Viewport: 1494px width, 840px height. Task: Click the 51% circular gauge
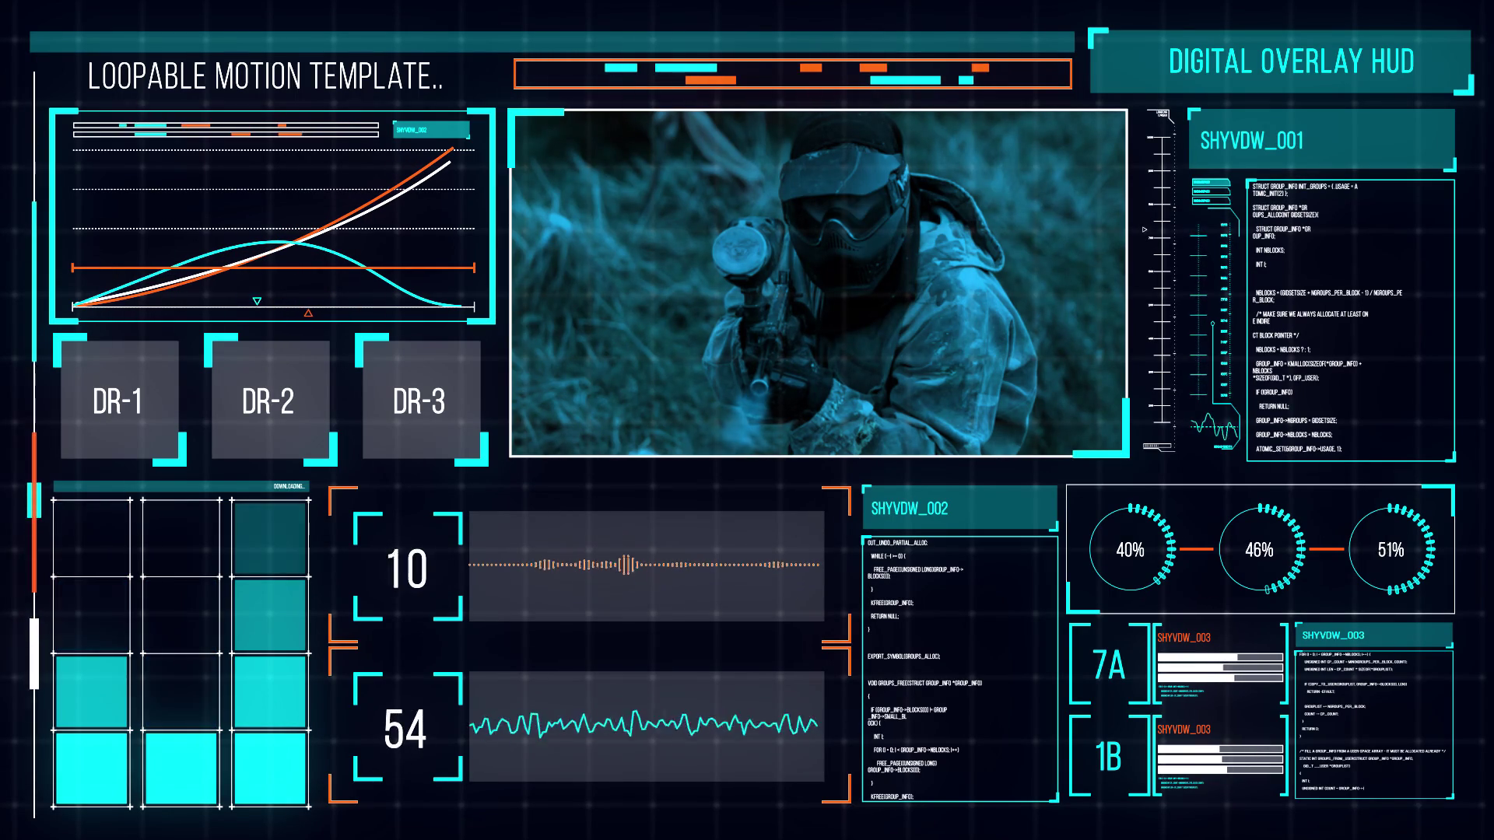coord(1391,550)
